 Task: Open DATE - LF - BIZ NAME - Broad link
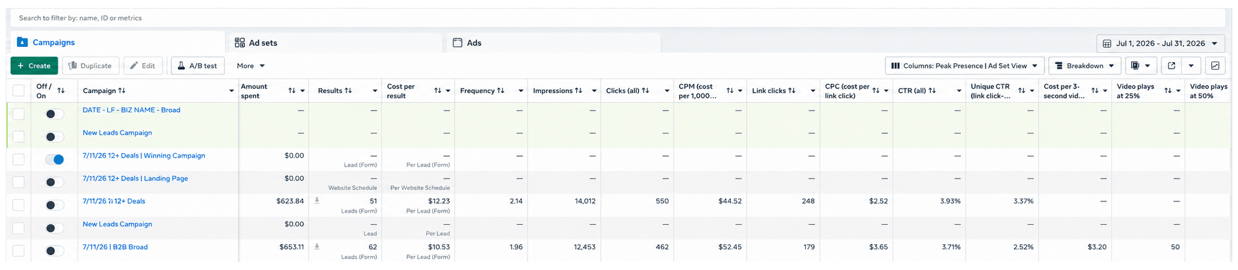[132, 110]
